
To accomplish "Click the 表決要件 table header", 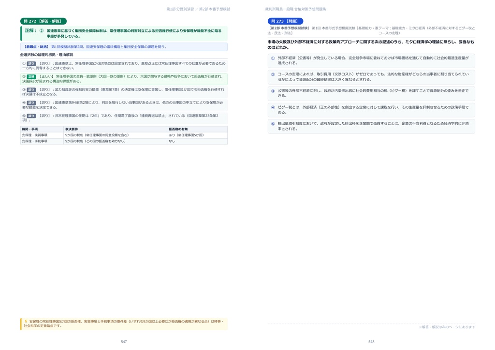I will (x=115, y=129).
